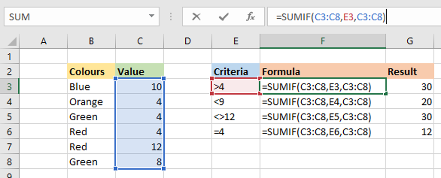Click the Result cell showing 20

[410, 102]
